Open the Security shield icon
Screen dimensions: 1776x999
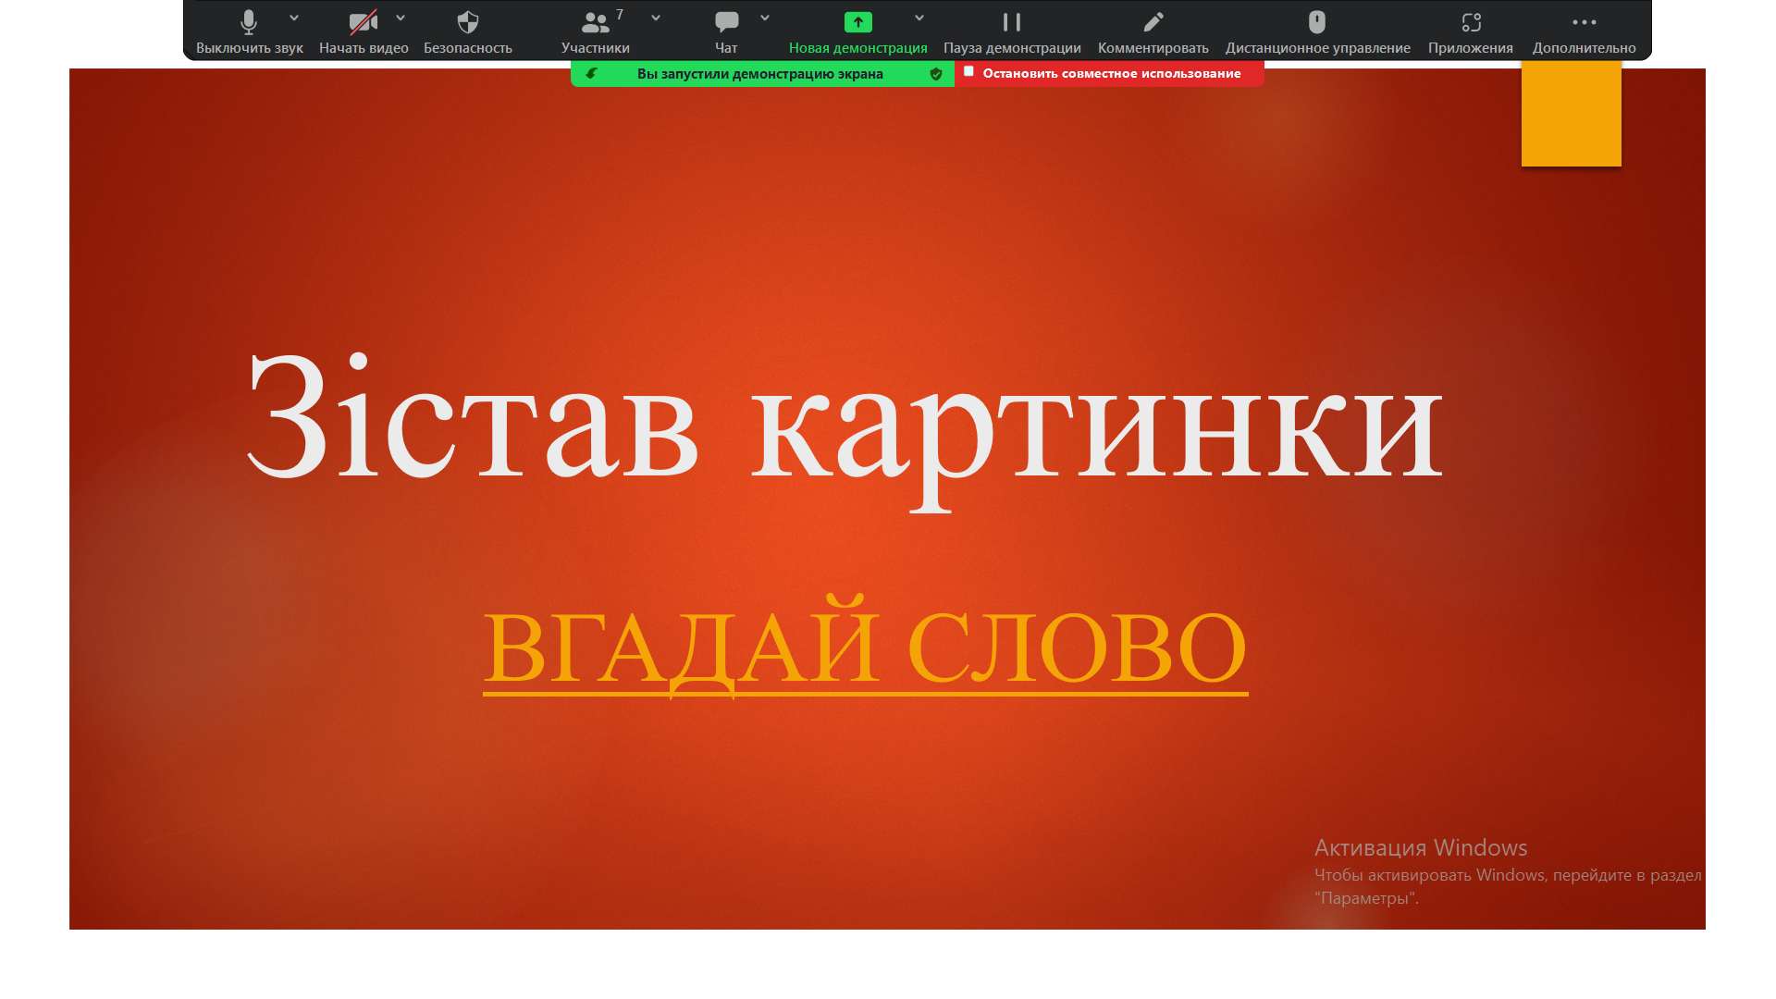(x=468, y=22)
